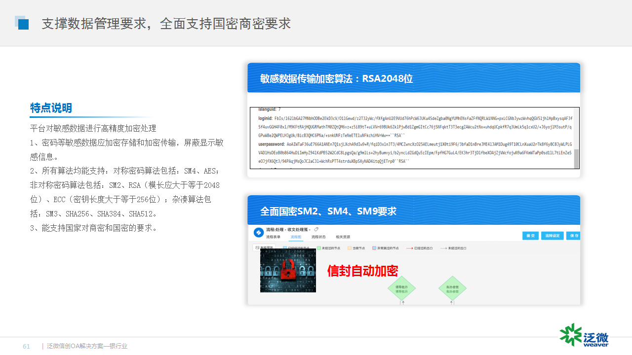Click the 未经过的节点 green legend swatch
The image size is (632, 355).
point(318,248)
